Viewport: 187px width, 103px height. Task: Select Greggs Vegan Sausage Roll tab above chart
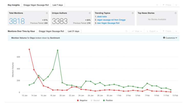coord(51,31)
